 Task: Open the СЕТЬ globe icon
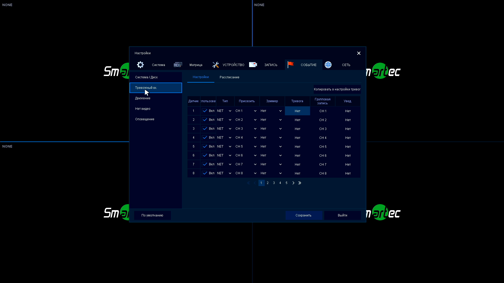pyautogui.click(x=328, y=65)
